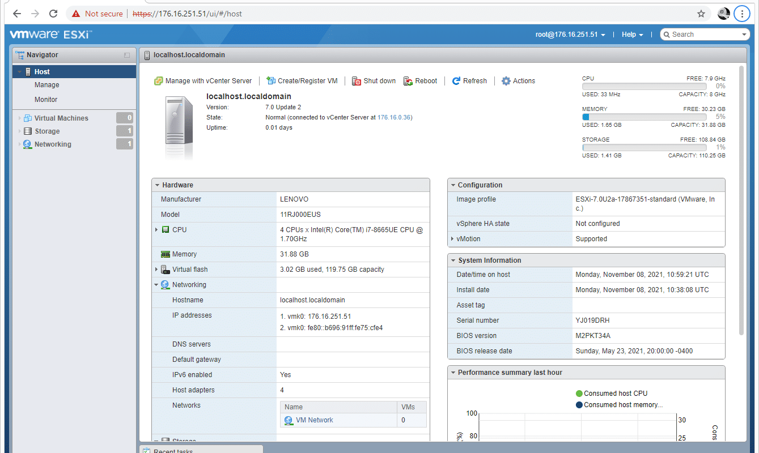Viewport: 759px width, 453px height.
Task: Reload the page with browser refresh icon
Action: (x=53, y=14)
